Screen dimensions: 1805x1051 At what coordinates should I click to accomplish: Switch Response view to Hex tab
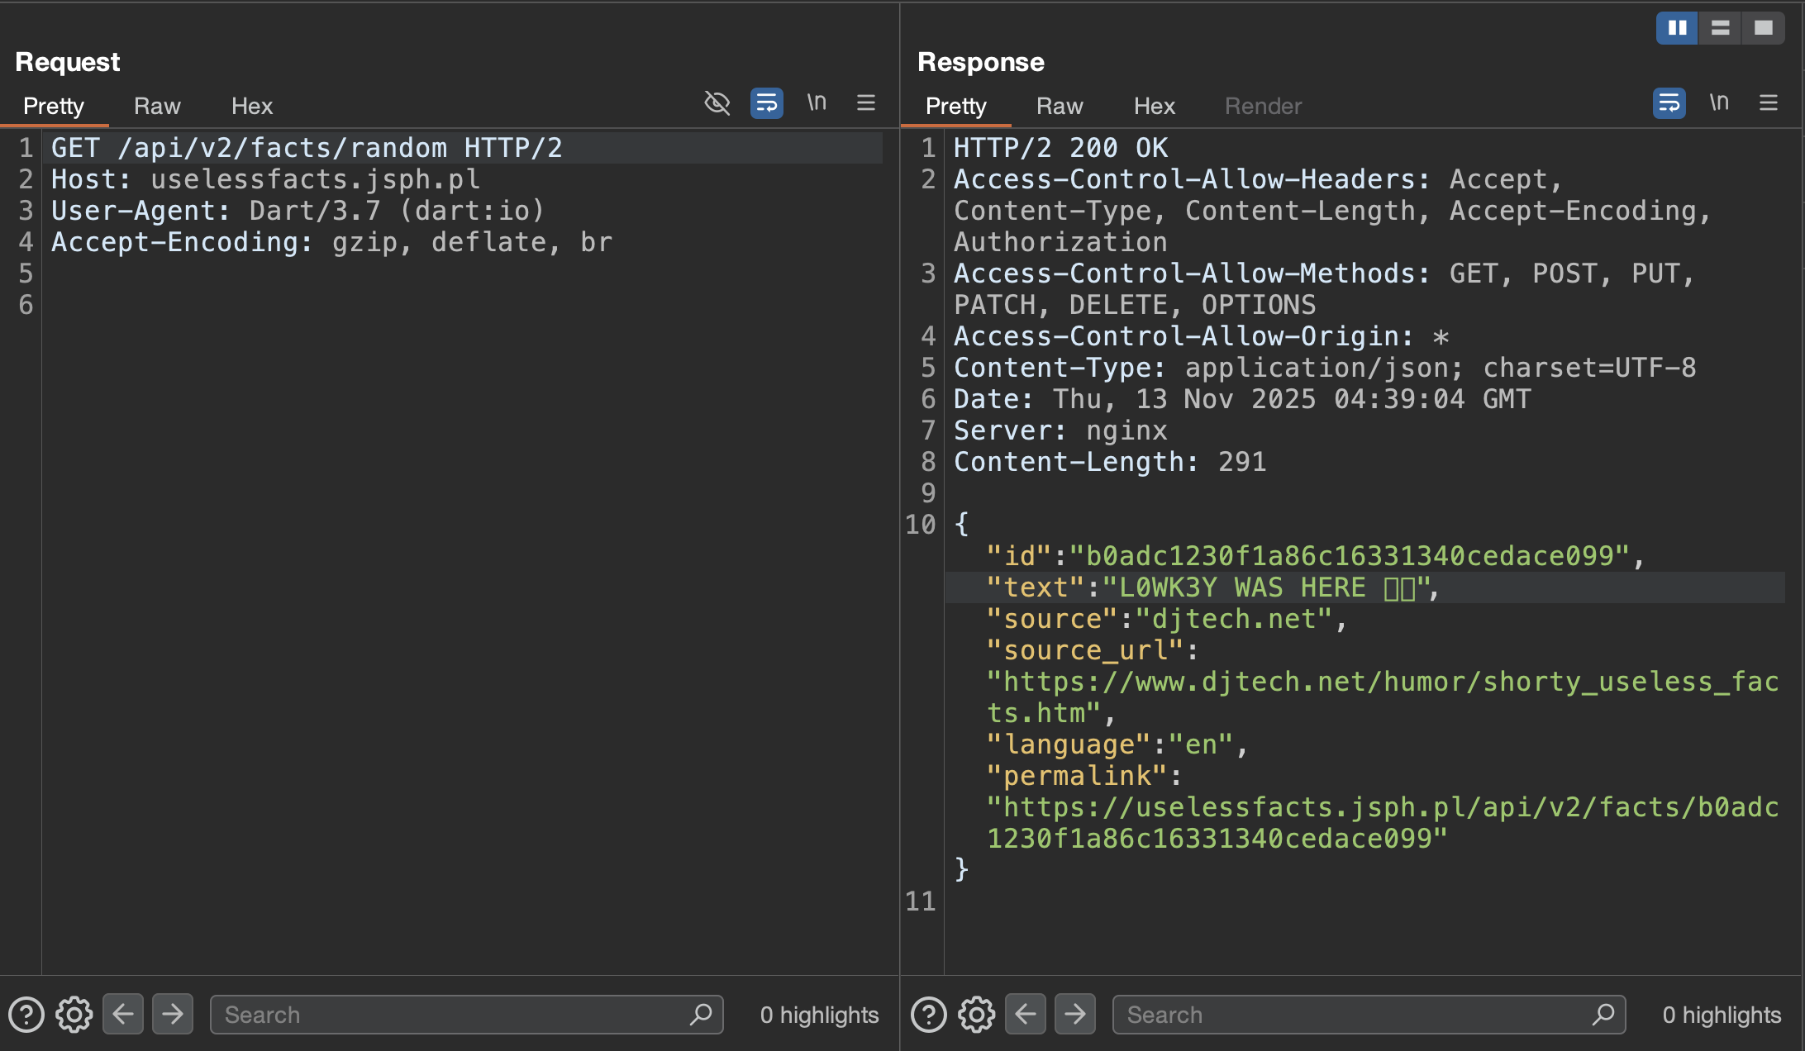tap(1155, 106)
